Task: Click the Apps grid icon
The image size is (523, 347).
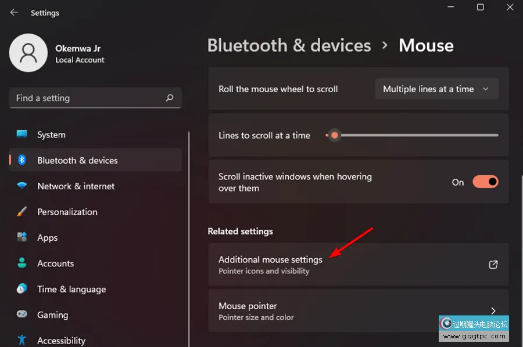Action: tap(22, 237)
